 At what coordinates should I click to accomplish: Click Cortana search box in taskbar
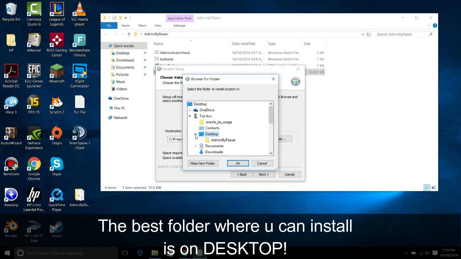click(66, 253)
